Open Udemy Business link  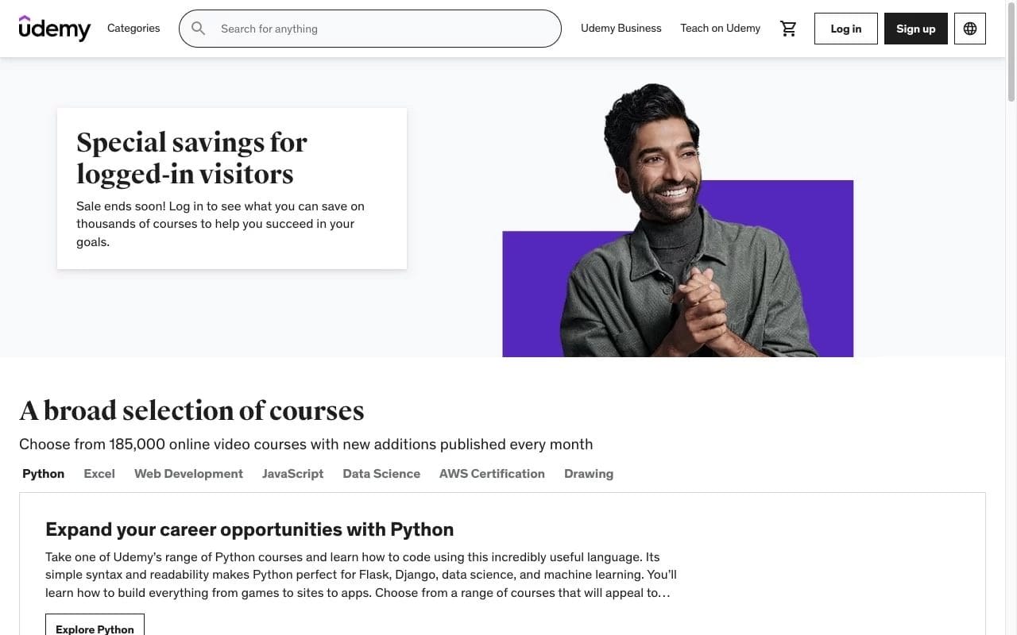pos(621,29)
